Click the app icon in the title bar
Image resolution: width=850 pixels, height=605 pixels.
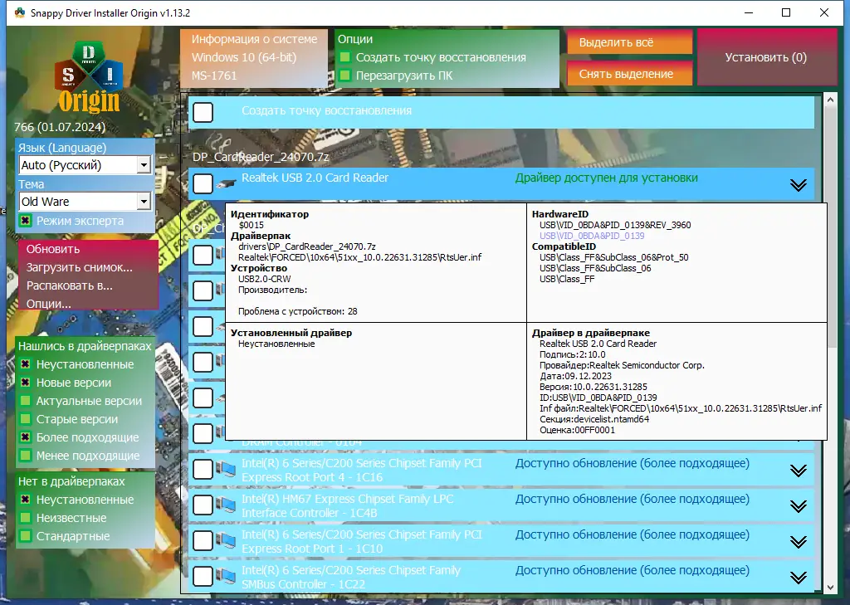coord(20,12)
